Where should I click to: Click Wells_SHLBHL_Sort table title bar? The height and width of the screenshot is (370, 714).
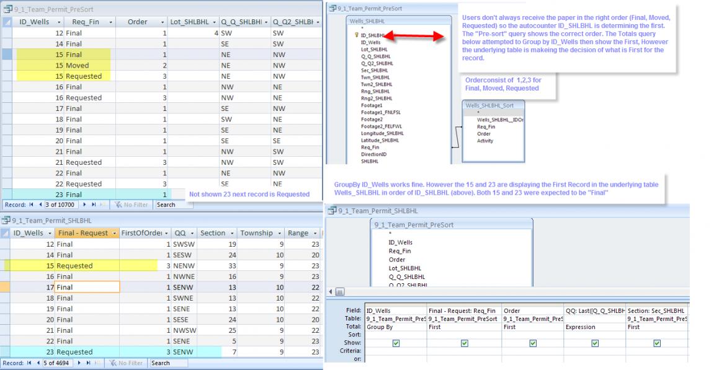point(493,105)
